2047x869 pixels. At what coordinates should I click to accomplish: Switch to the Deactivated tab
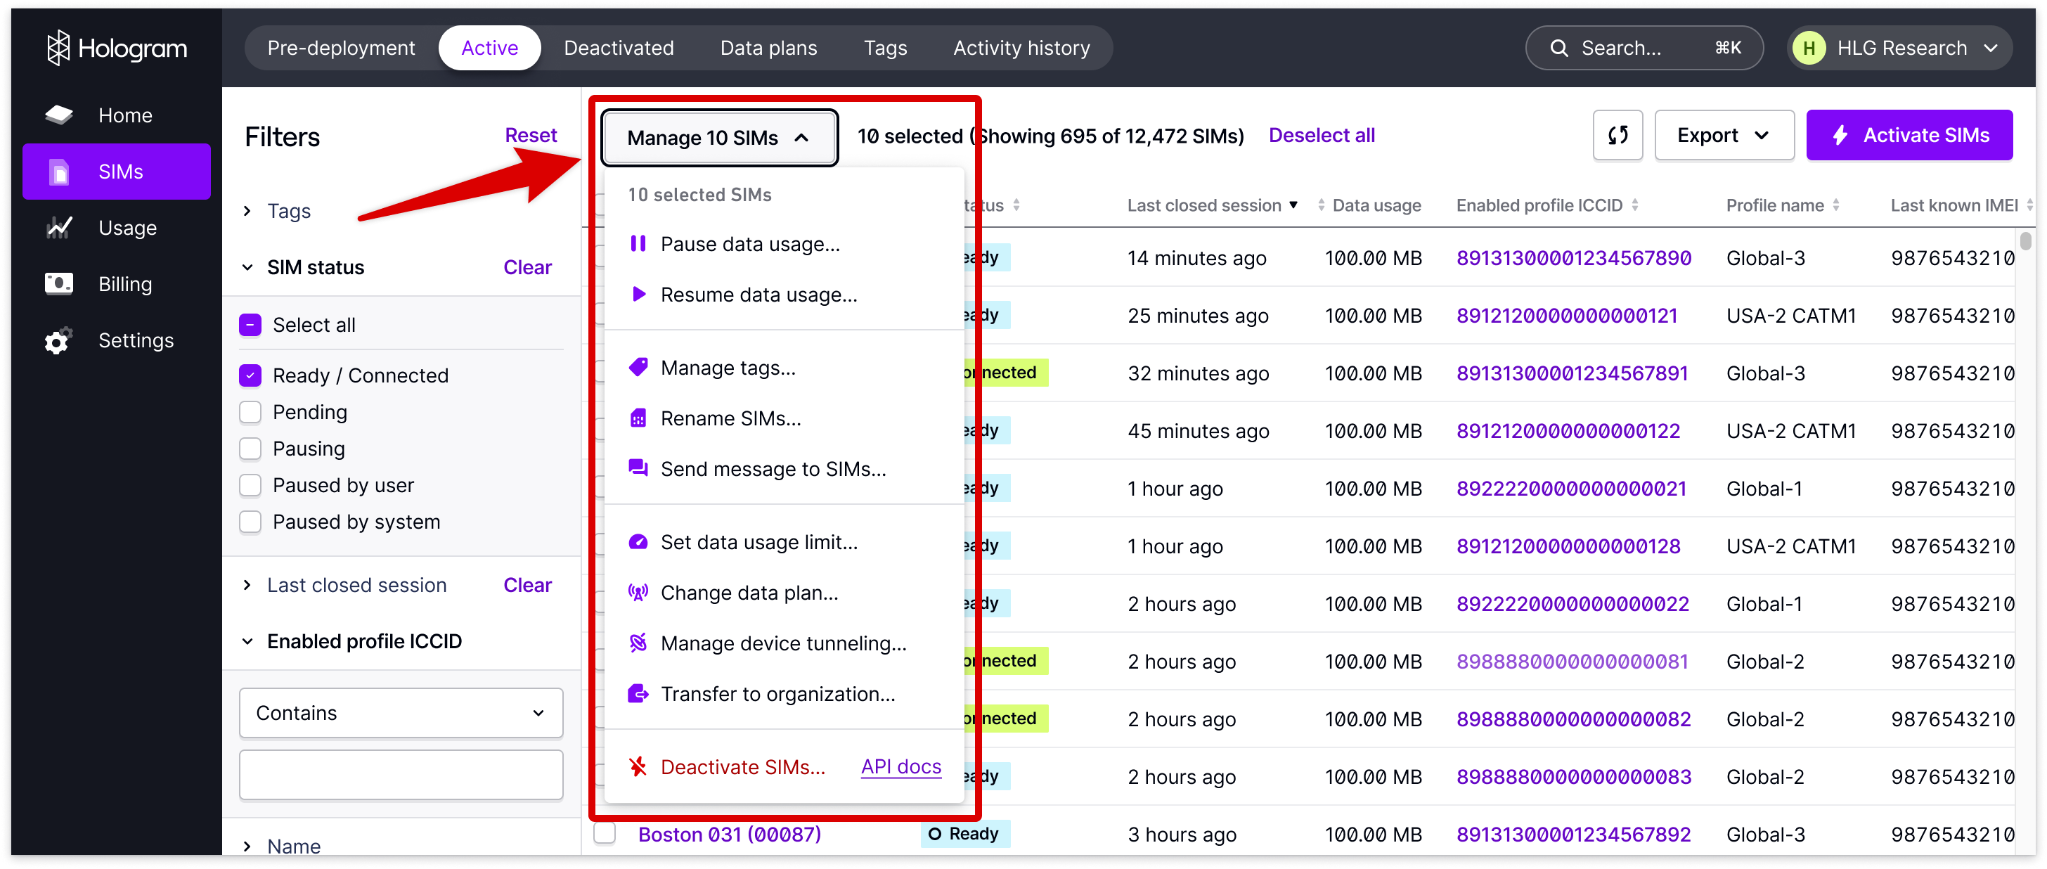pyautogui.click(x=618, y=49)
